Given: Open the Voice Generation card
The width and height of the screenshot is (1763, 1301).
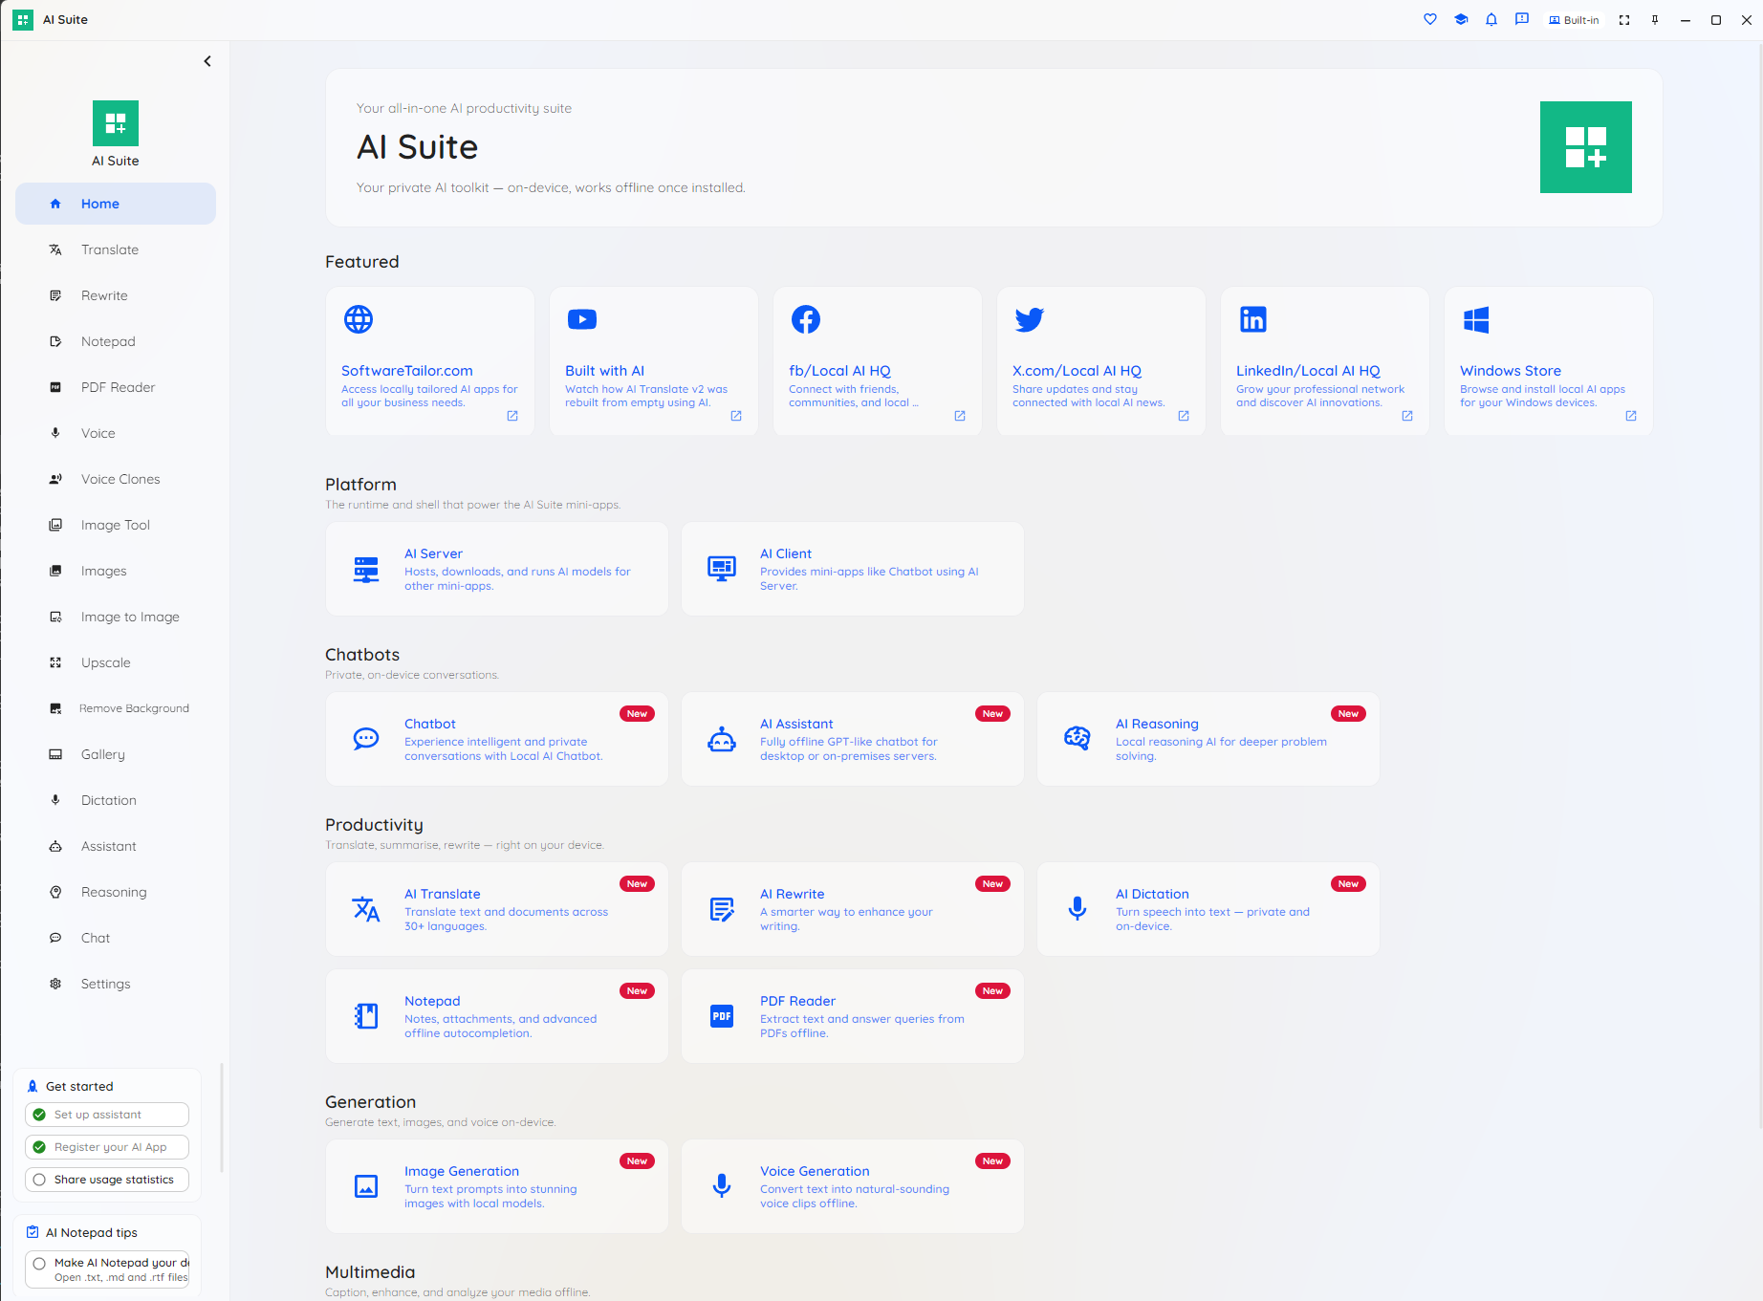Looking at the screenshot, I should (x=853, y=1186).
